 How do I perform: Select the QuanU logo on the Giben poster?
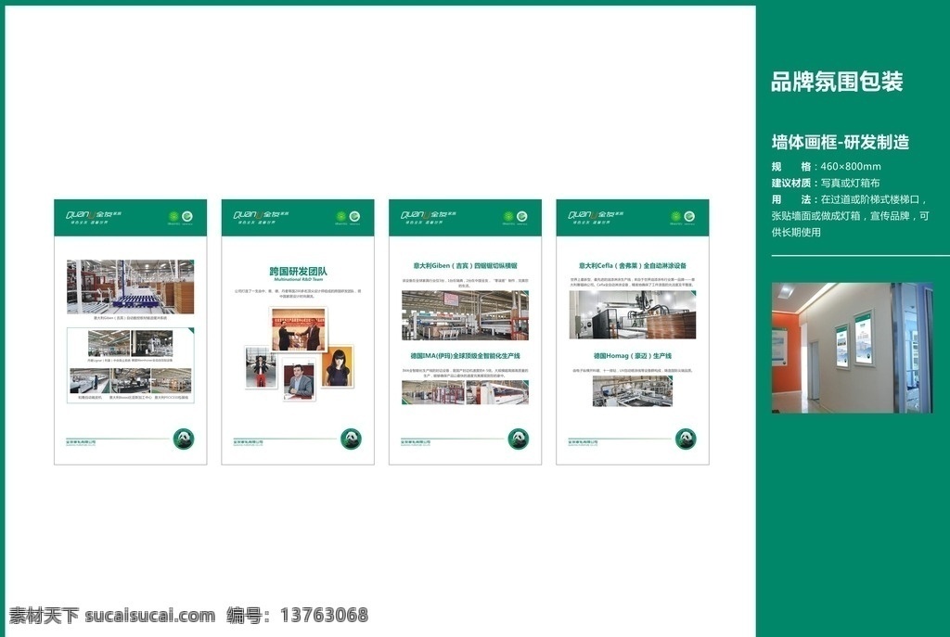coord(429,217)
